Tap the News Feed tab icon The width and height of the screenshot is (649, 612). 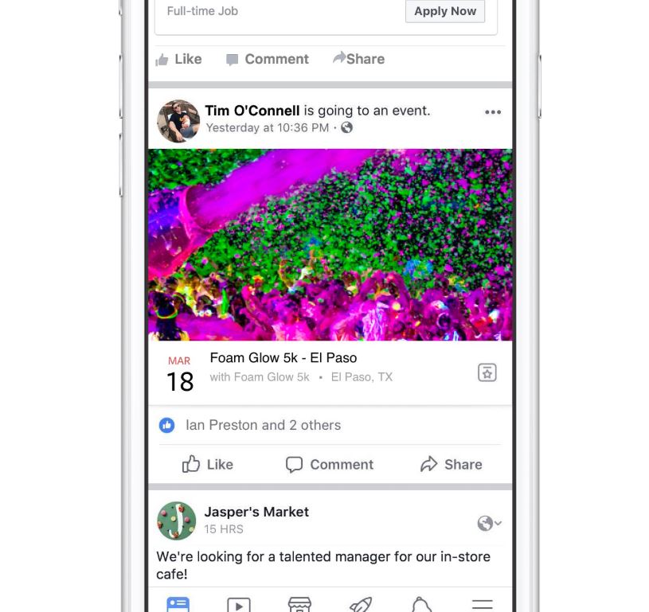pos(178,604)
